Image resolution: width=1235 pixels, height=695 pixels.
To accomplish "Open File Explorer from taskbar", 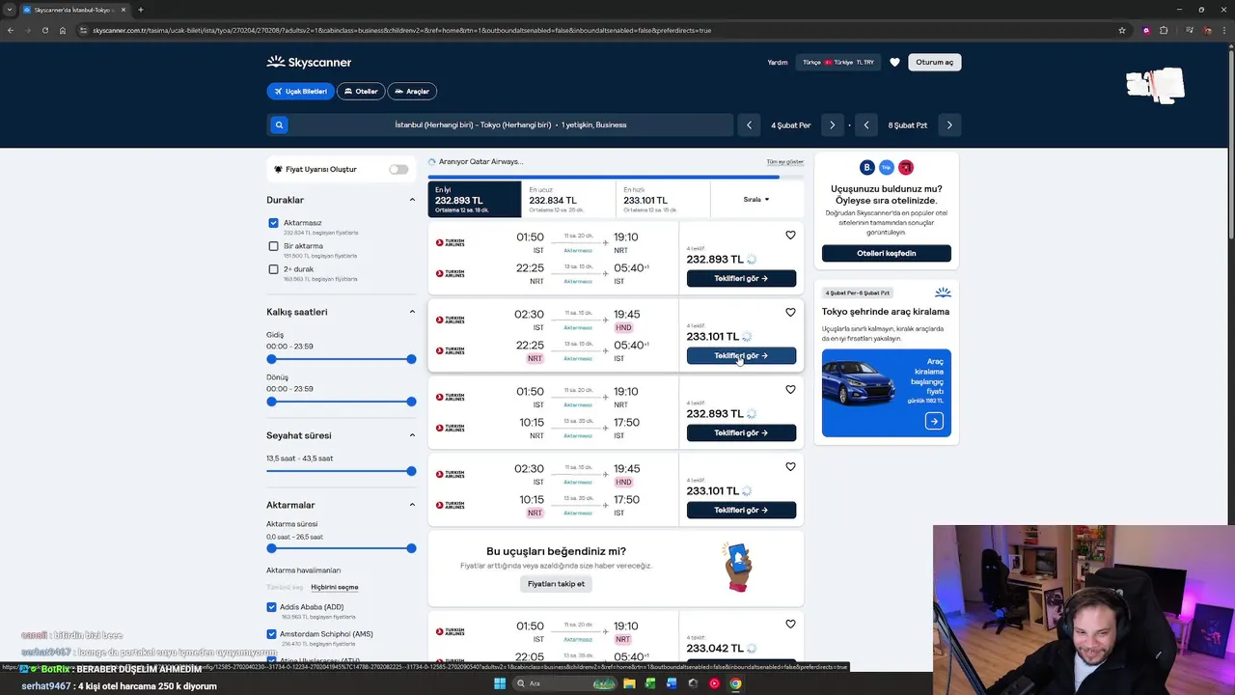I will 629,683.
